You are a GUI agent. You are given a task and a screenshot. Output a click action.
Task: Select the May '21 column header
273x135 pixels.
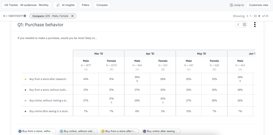click(x=202, y=54)
